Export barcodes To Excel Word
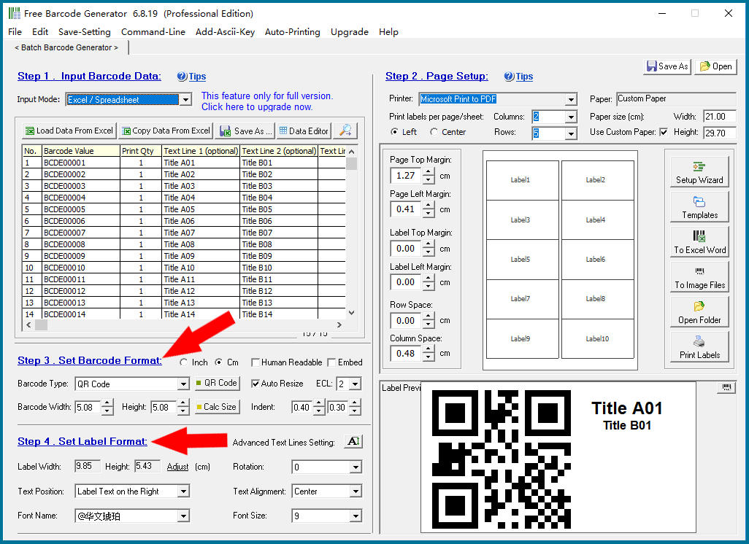This screenshot has width=749, height=544. pos(699,242)
